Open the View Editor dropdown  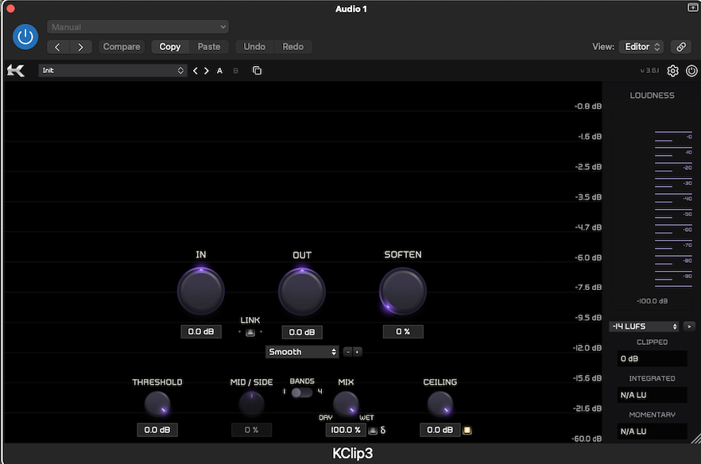(x=641, y=47)
